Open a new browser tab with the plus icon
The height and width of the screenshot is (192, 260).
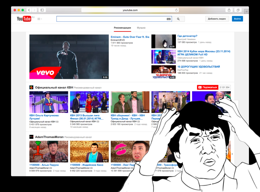pos(247,12)
